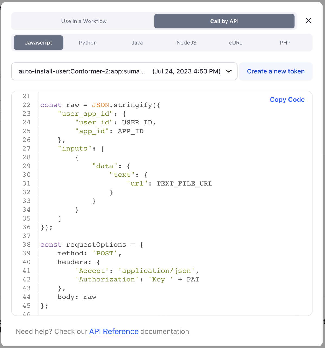View the Java code sample
Image resolution: width=325 pixels, height=348 pixels.
137,42
